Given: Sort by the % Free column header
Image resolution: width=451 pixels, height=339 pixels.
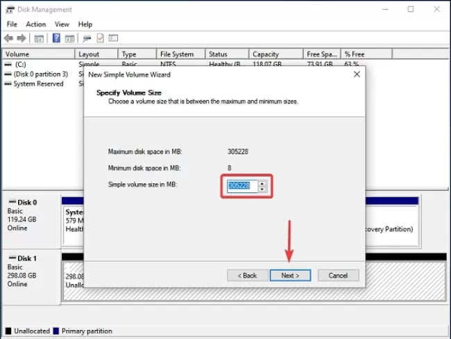Looking at the screenshot, I should point(366,54).
